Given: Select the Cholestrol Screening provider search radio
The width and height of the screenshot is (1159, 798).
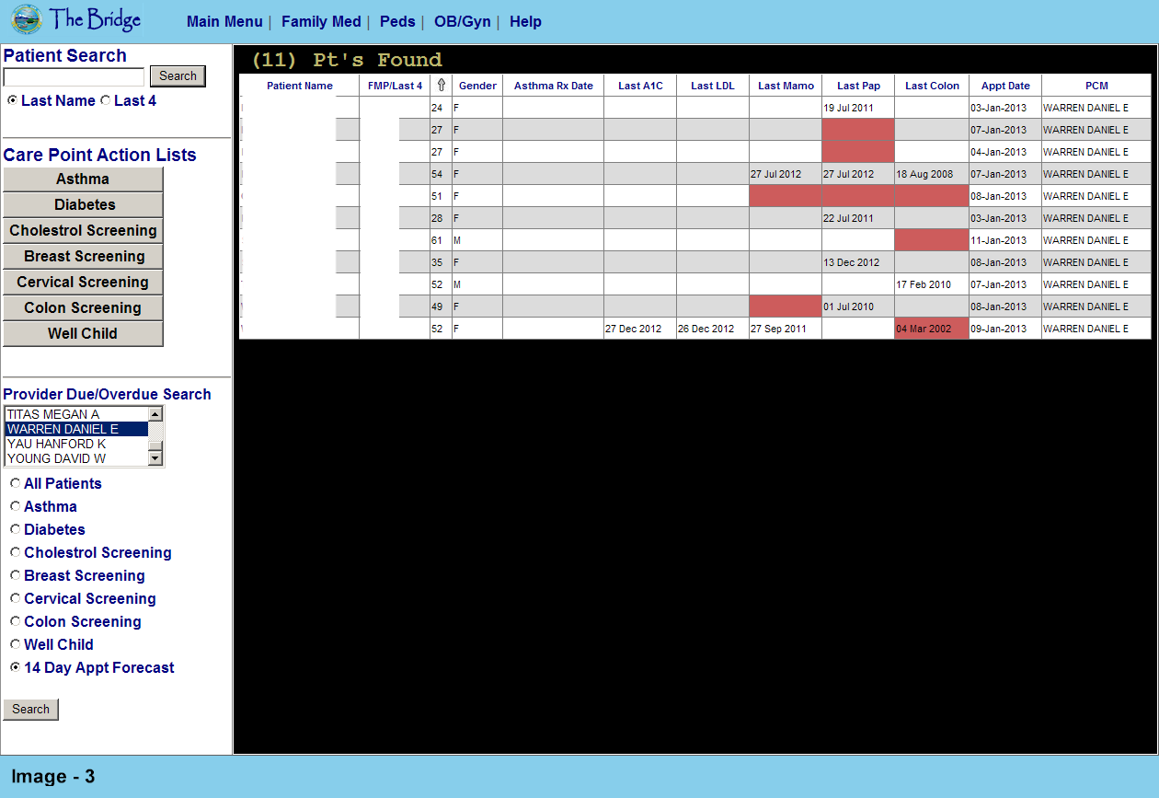Looking at the screenshot, I should 15,552.
